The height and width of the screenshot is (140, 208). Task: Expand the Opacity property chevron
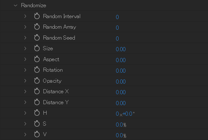(25, 81)
